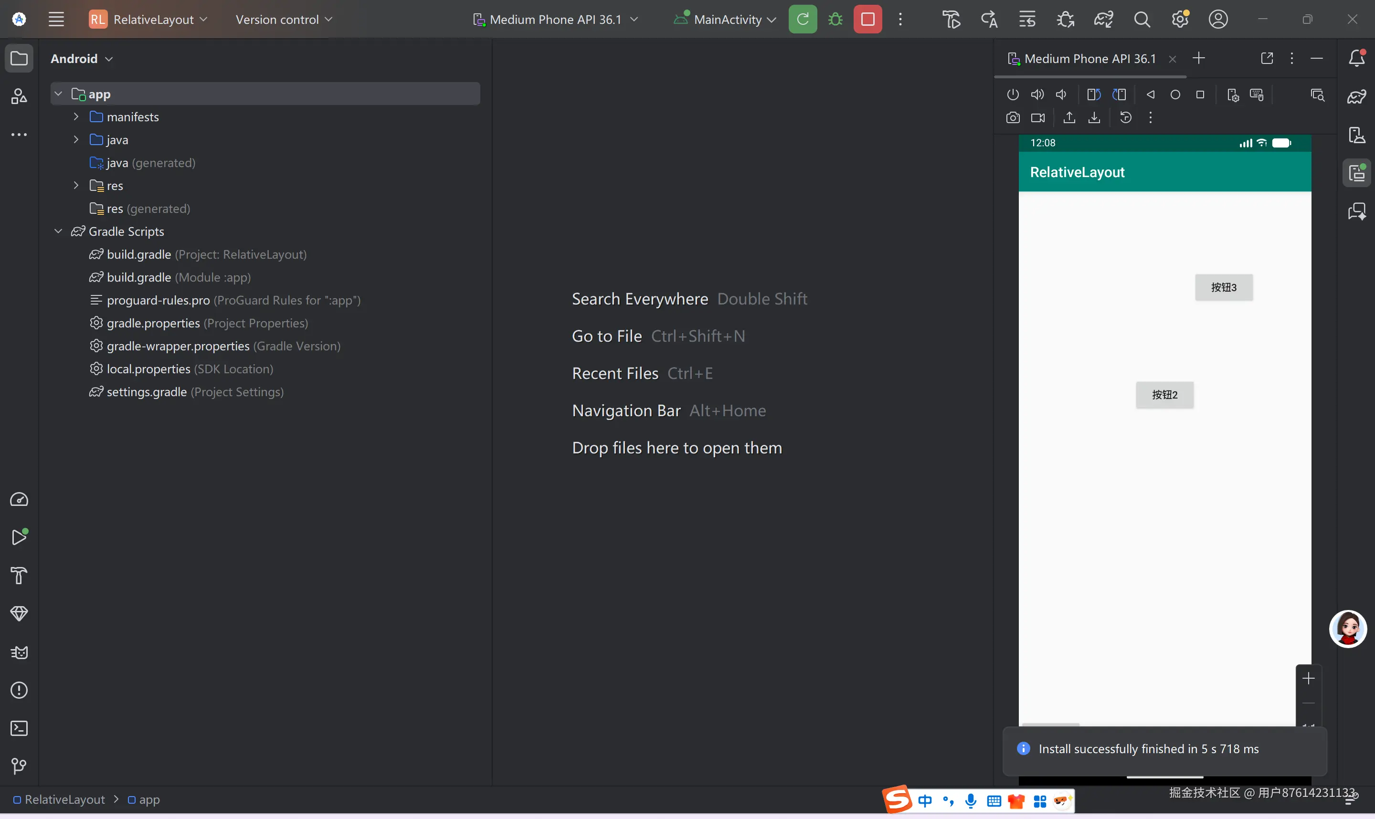
Task: Rotate the emulator left
Action: click(x=1093, y=94)
